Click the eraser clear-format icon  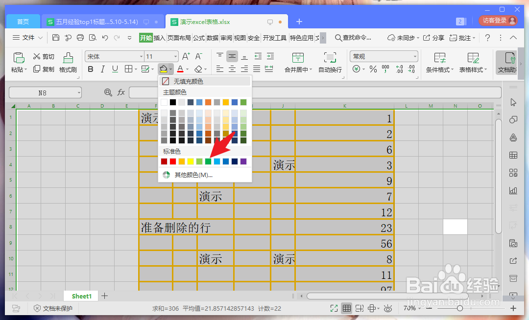coord(198,69)
